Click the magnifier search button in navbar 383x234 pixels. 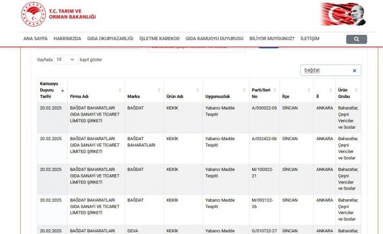[x=356, y=39]
